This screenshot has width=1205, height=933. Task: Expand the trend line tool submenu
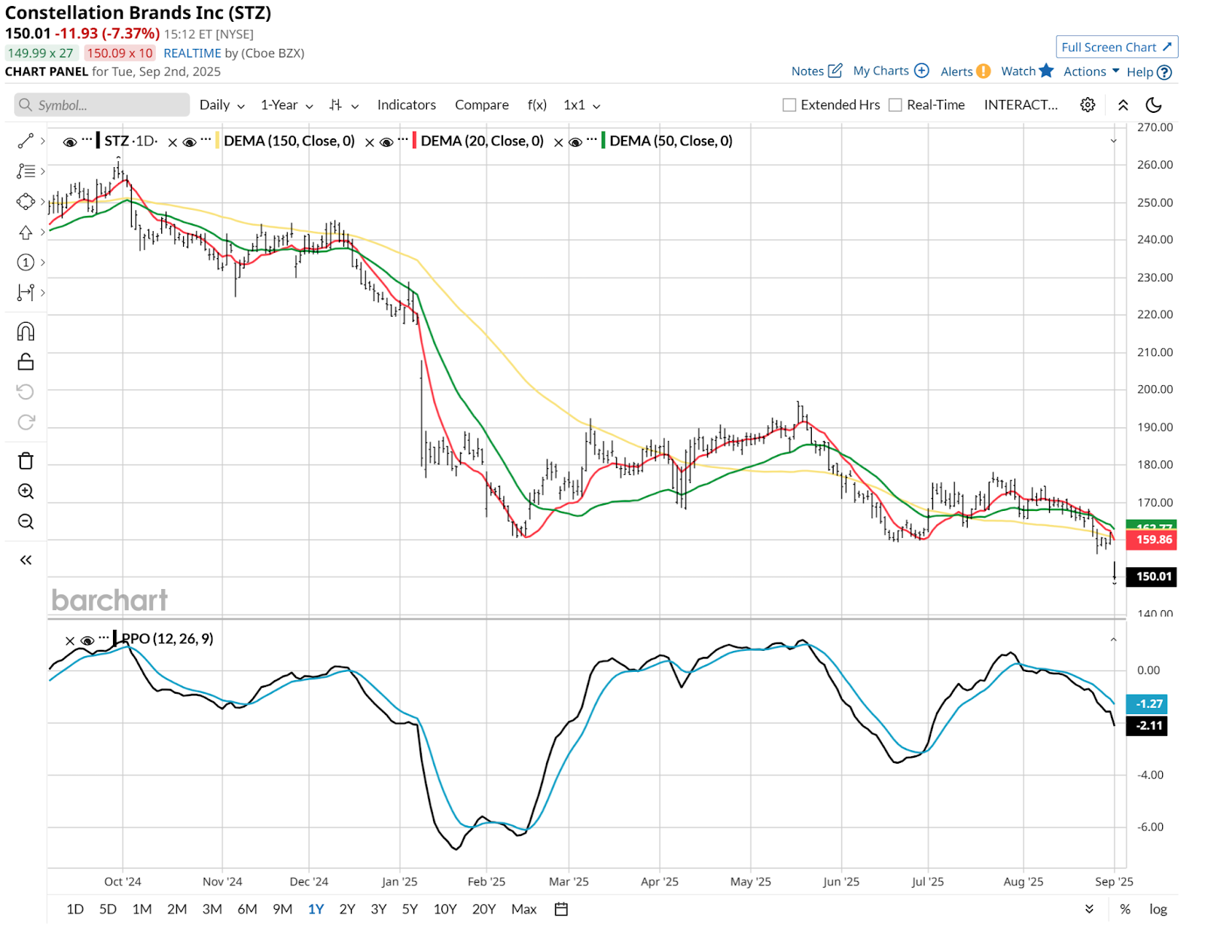click(43, 141)
